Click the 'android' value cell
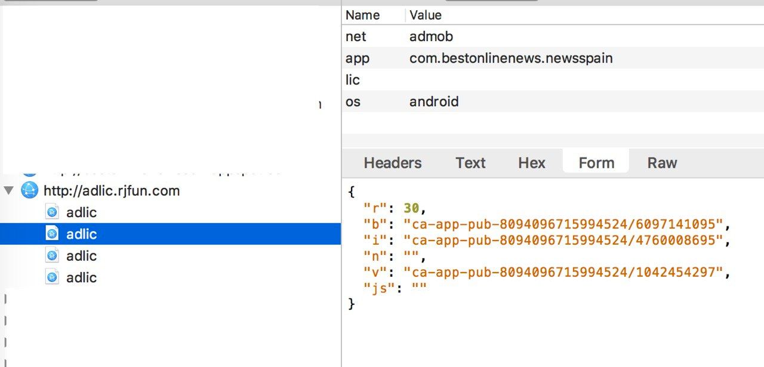This screenshot has width=764, height=367. coord(434,101)
